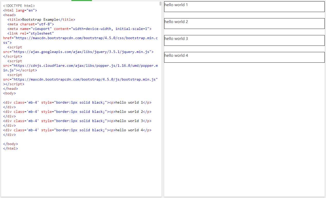Click the meta charset="utf-8" line

[x=31, y=24]
